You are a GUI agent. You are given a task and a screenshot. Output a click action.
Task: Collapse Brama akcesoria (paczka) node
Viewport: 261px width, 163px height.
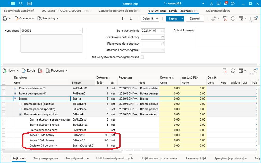point(20,114)
